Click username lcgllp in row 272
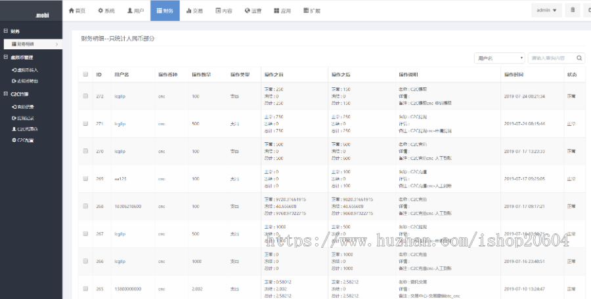591x299 pixels. [x=120, y=96]
